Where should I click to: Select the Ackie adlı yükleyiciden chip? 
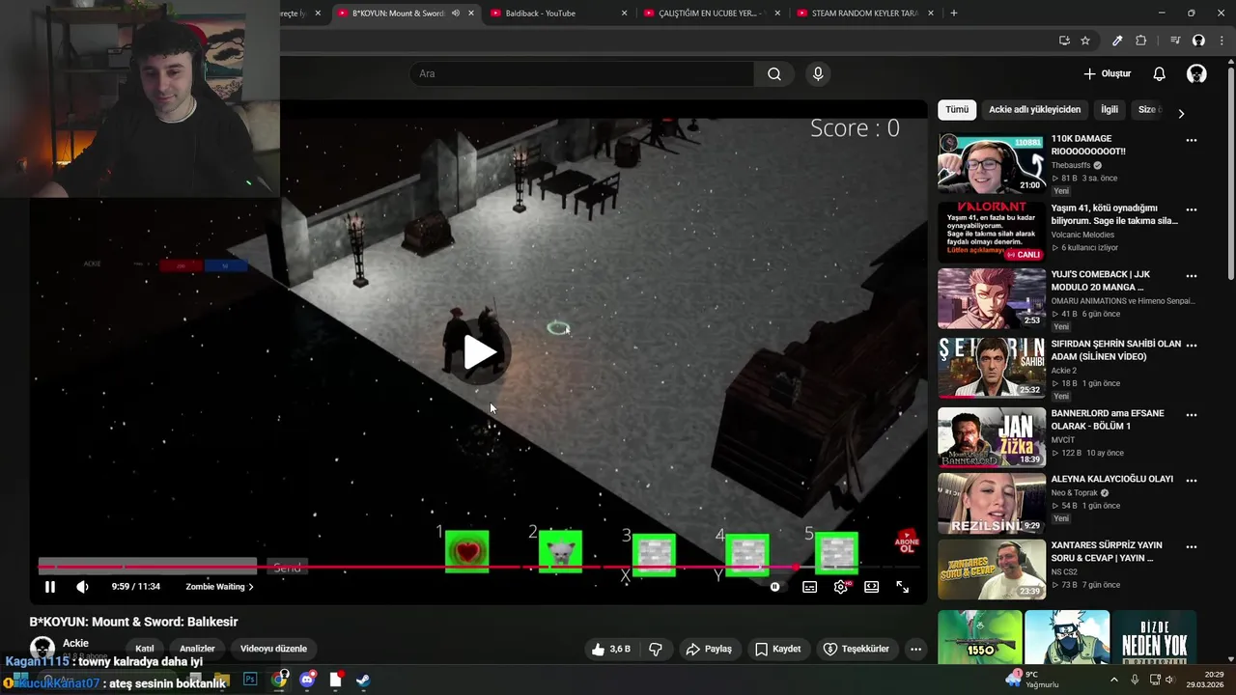pos(1034,109)
